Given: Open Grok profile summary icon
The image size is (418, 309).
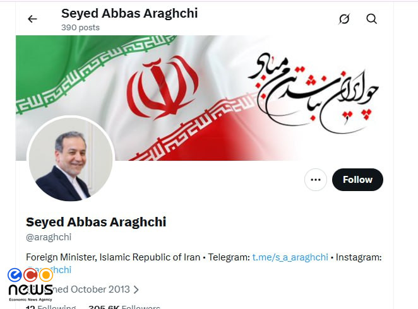Looking at the screenshot, I should pyautogui.click(x=344, y=19).
